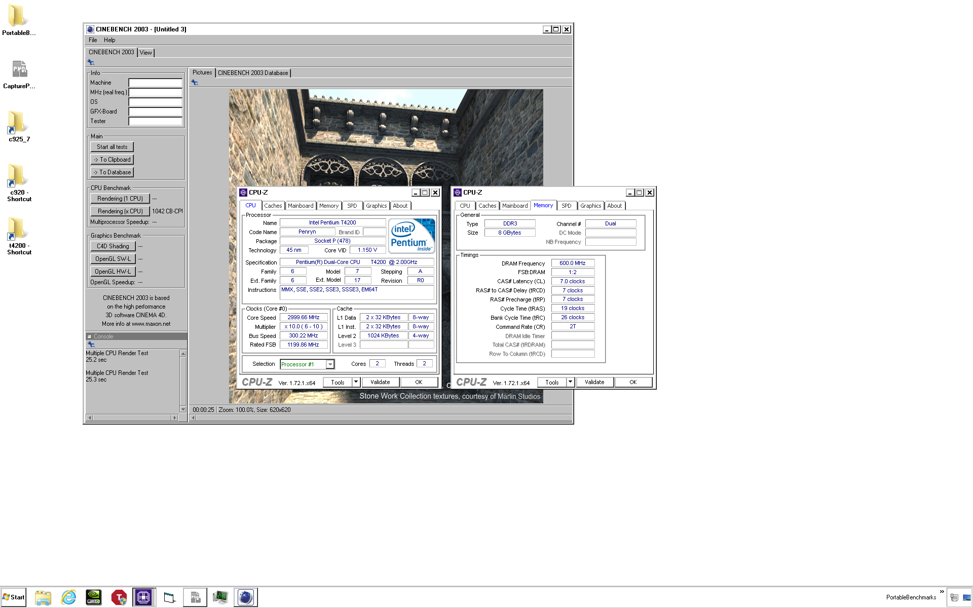
Task: Click the display tray icon
Action: tap(967, 597)
